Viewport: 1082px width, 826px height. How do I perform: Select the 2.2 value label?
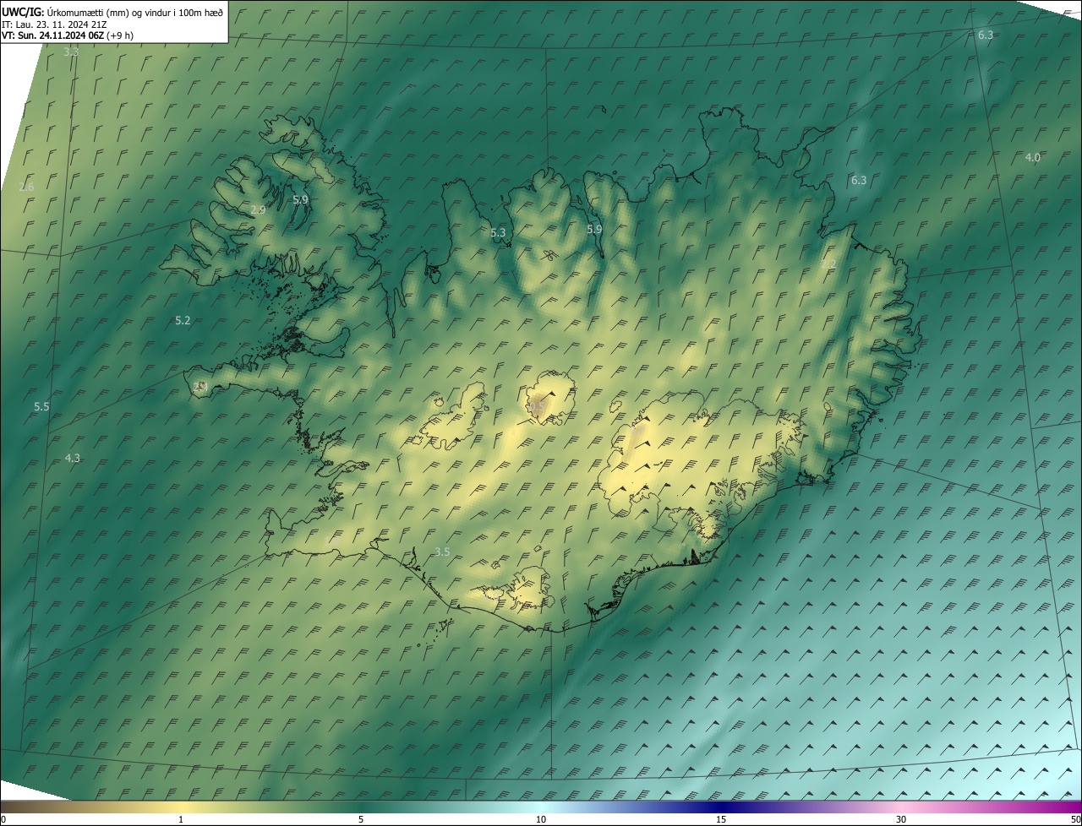tap(828, 264)
